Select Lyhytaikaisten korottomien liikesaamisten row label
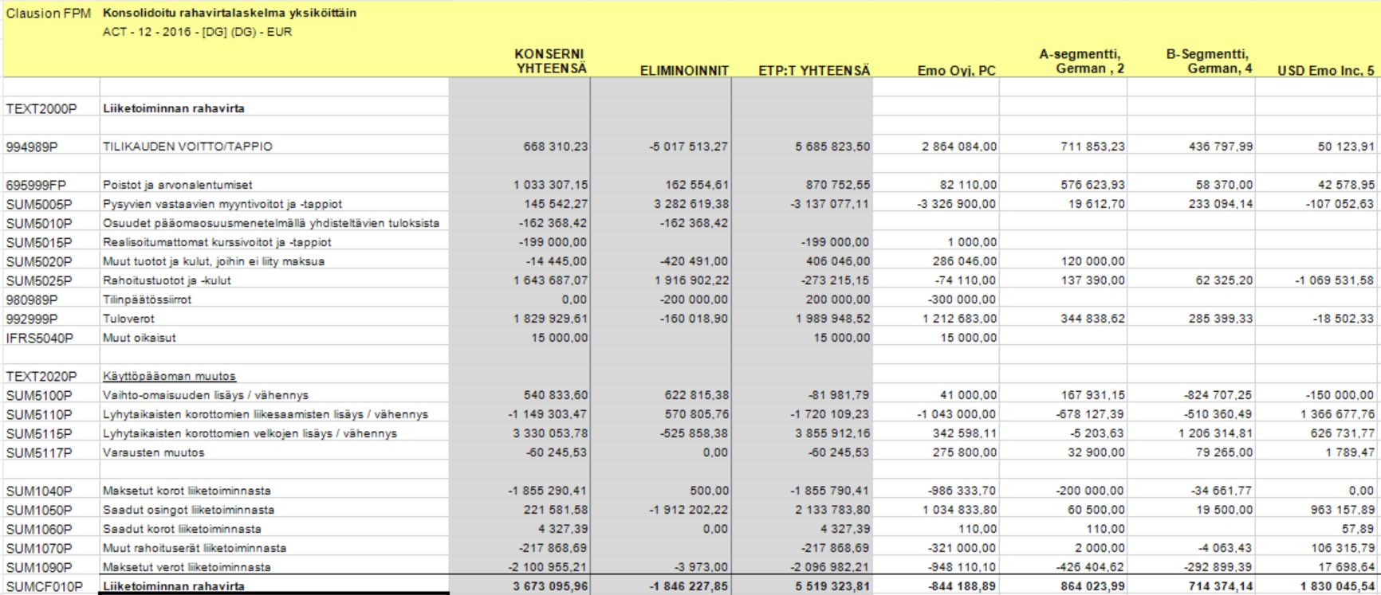The width and height of the screenshot is (1381, 595). [x=265, y=414]
